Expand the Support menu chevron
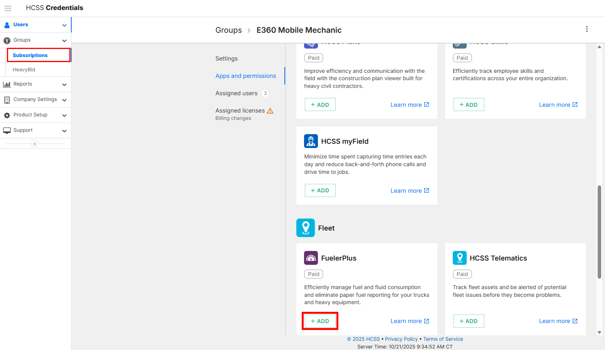Viewport: 605px width, 350px height. click(x=64, y=131)
